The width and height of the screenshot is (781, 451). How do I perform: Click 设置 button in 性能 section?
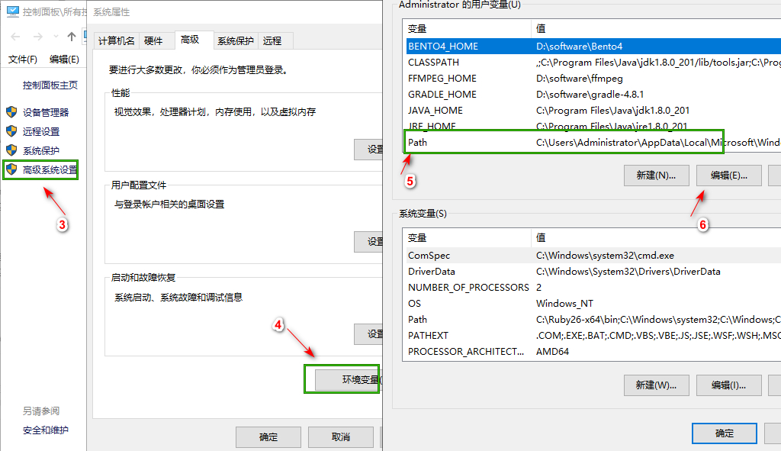368,150
